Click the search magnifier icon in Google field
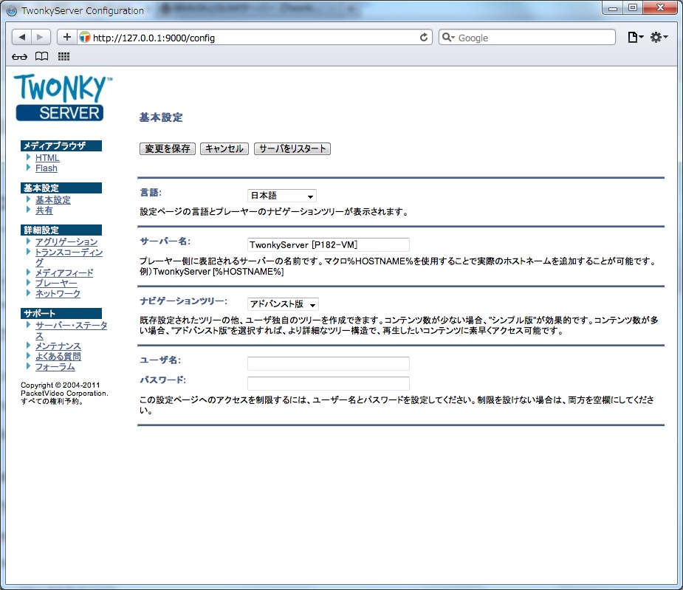Screen dimensions: 683x590 coord(447,38)
